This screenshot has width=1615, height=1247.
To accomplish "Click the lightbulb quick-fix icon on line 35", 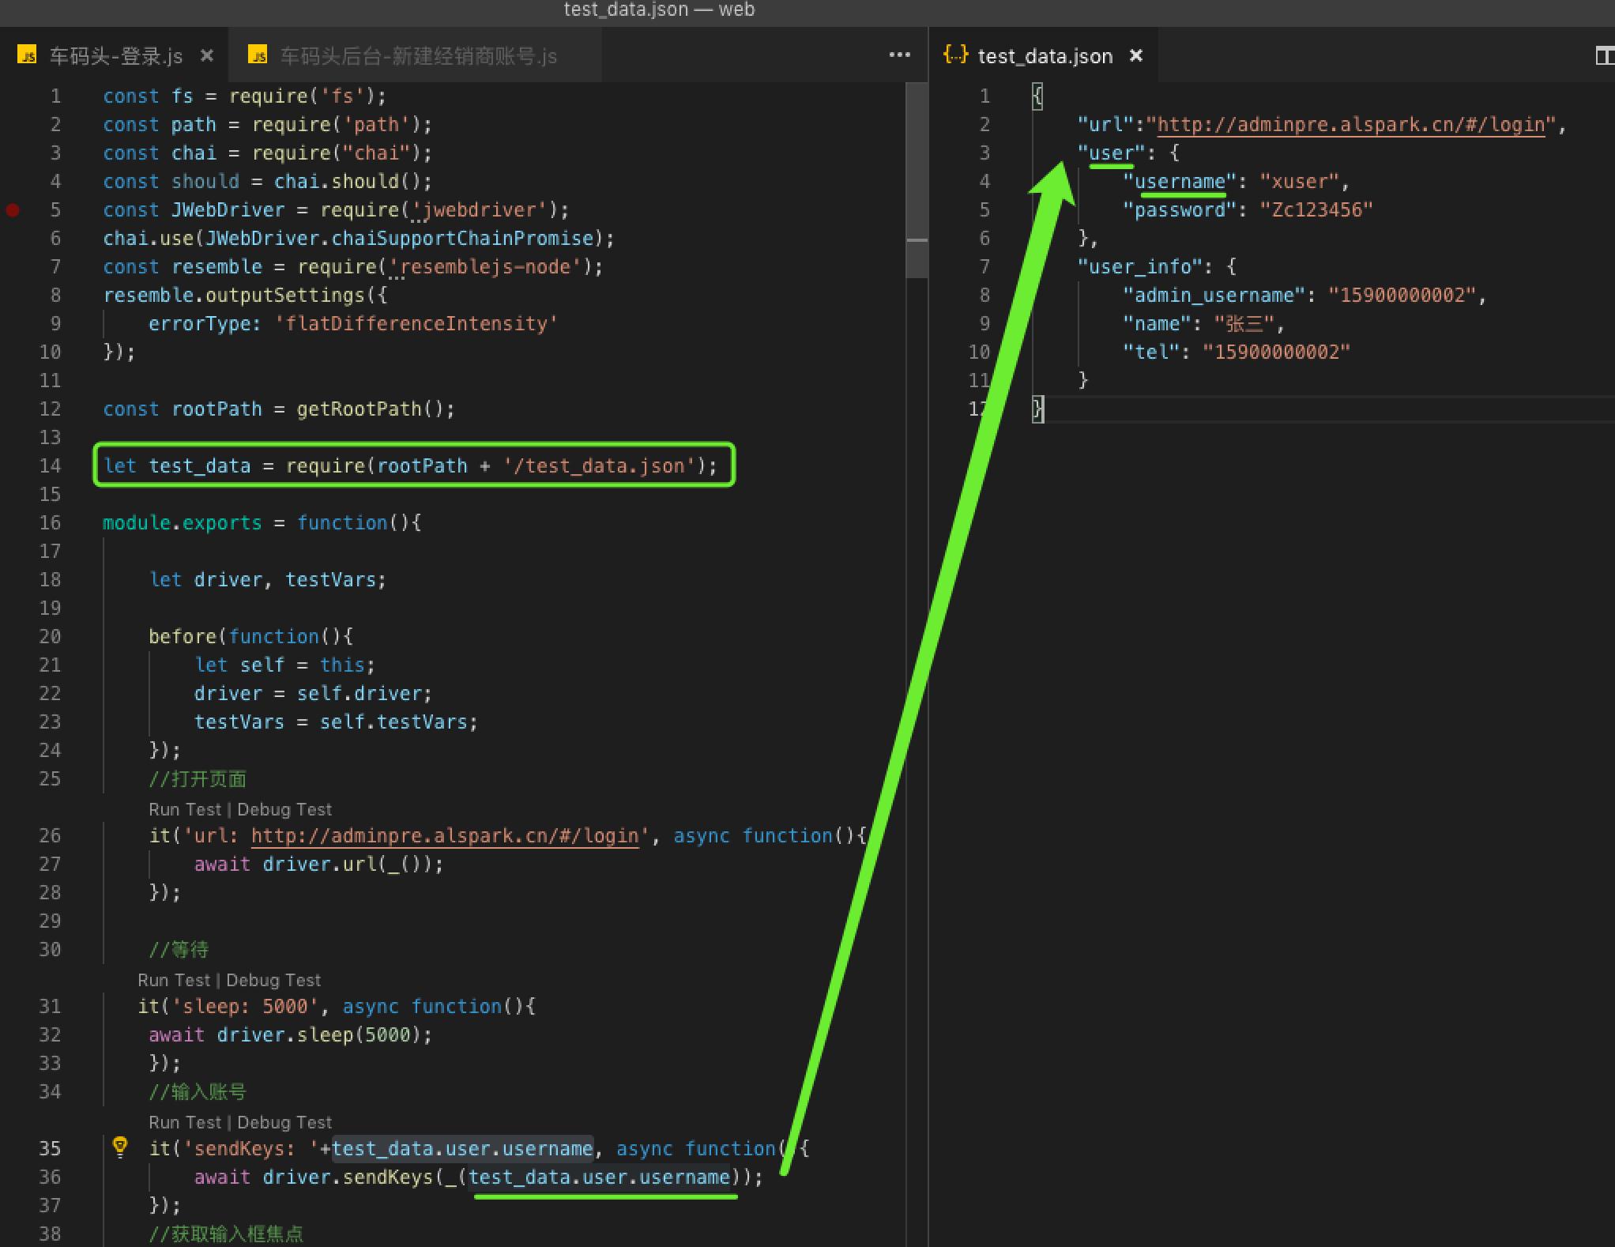I will pos(120,1147).
